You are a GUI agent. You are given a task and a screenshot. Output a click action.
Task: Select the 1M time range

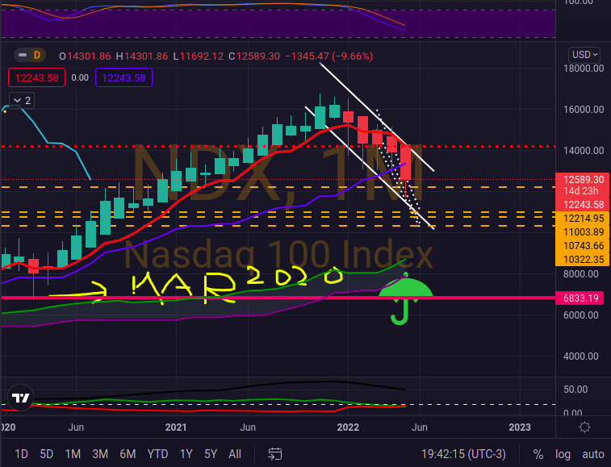(73, 454)
